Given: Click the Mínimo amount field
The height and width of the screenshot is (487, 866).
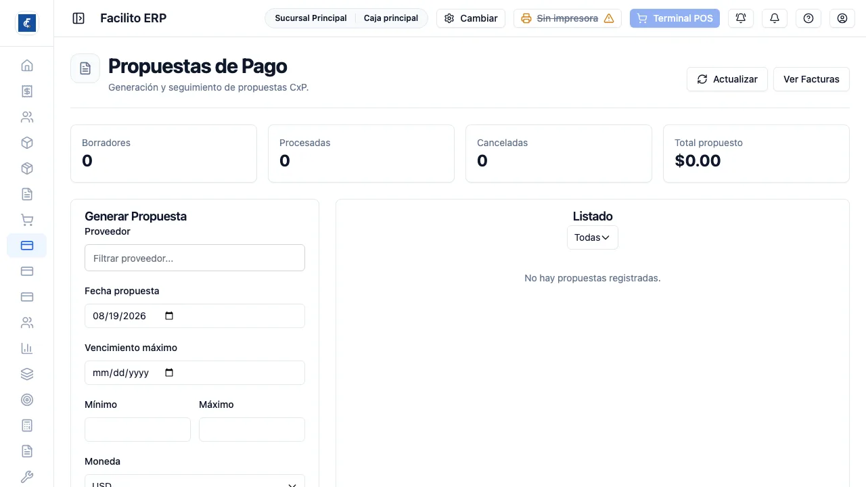Looking at the screenshot, I should pos(138,430).
